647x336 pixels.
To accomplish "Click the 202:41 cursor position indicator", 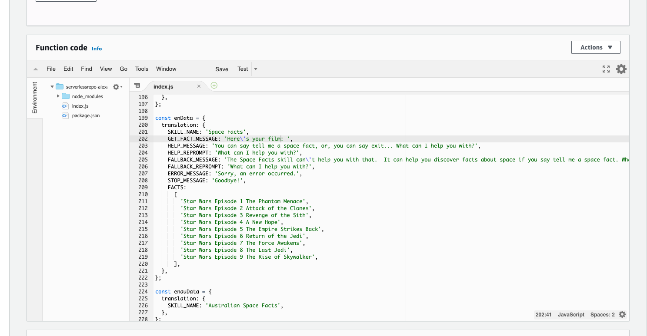I will 544,315.
